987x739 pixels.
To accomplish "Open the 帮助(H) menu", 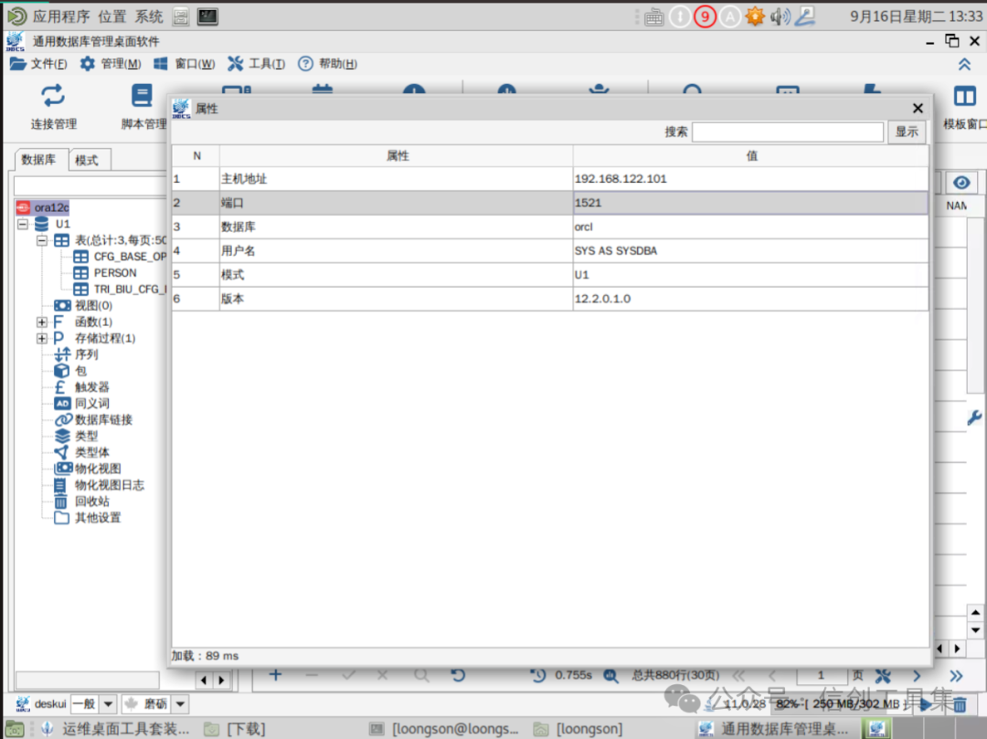I will (328, 64).
